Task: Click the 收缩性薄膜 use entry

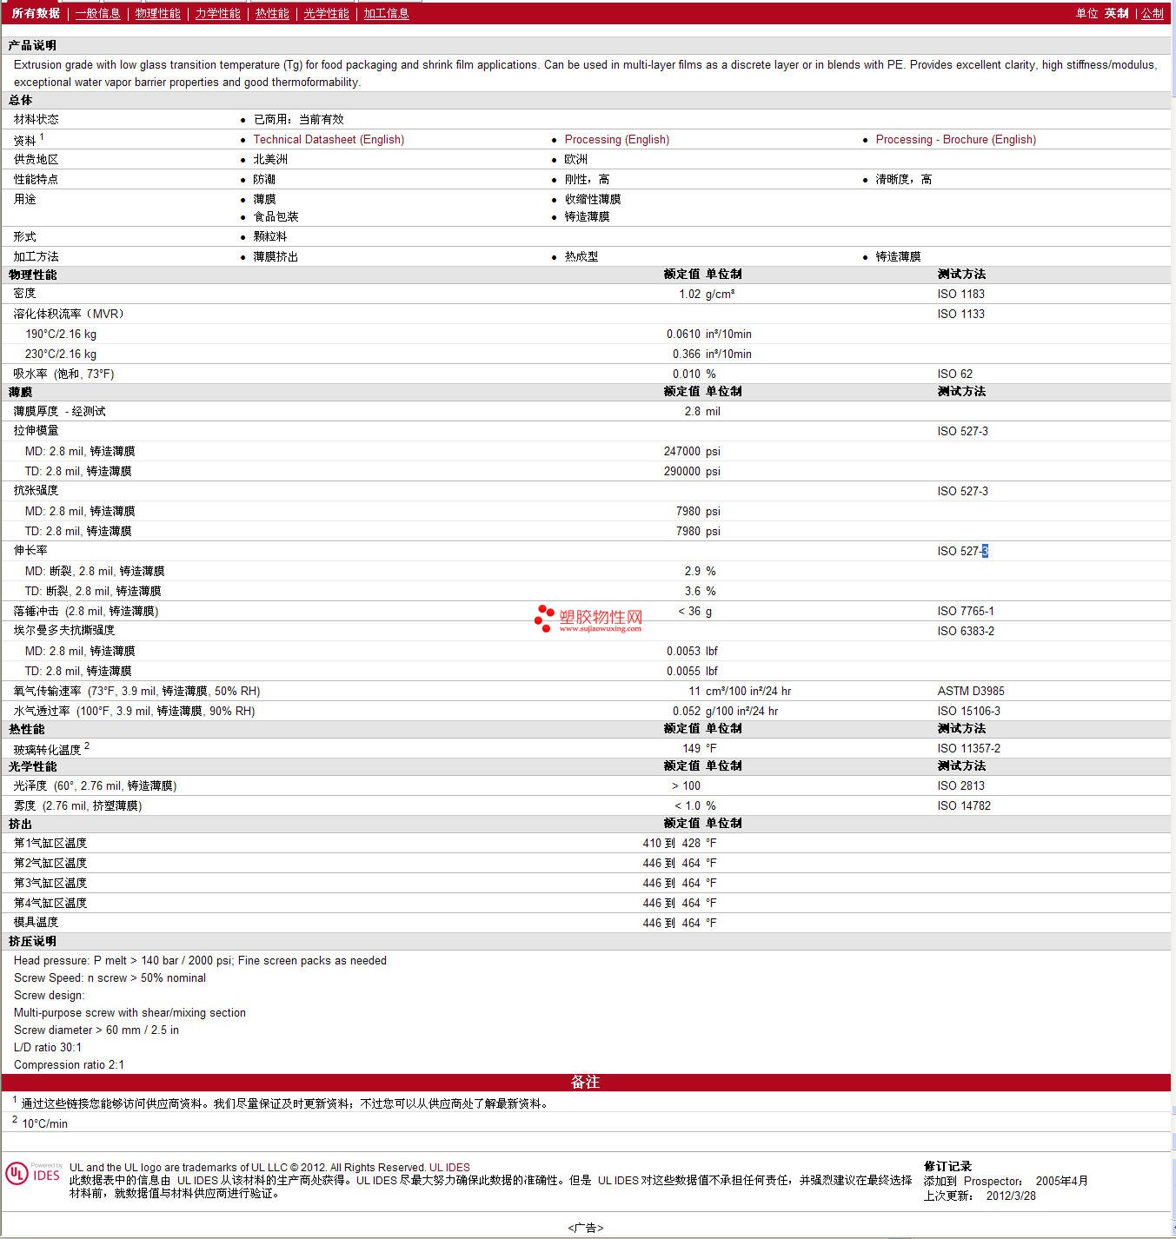Action: [593, 199]
